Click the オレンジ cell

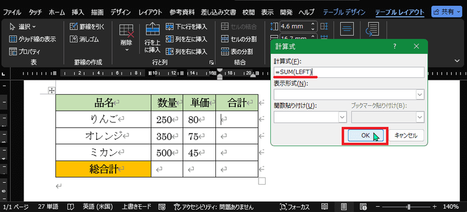point(103,136)
